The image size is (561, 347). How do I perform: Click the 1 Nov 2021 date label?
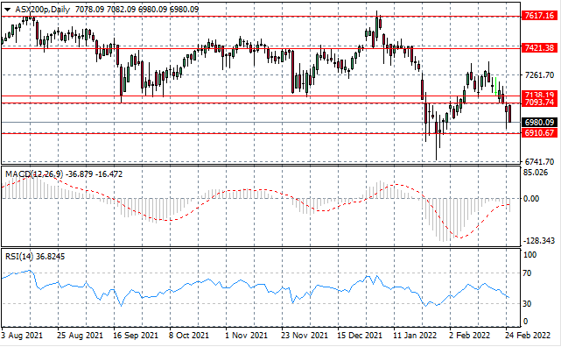(246, 336)
